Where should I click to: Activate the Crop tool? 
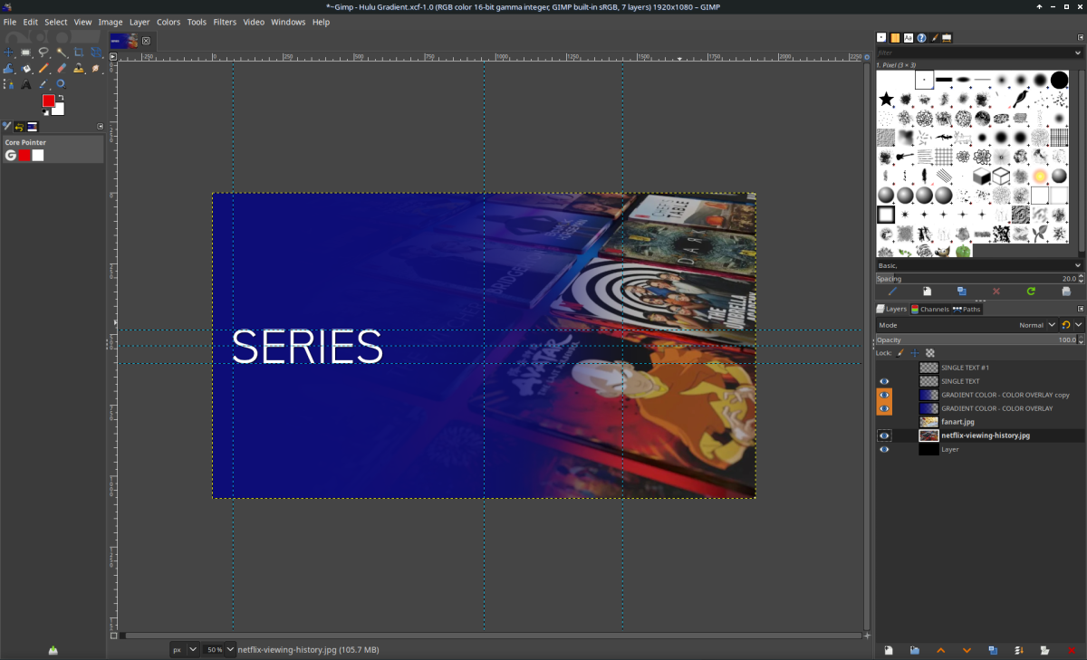78,52
